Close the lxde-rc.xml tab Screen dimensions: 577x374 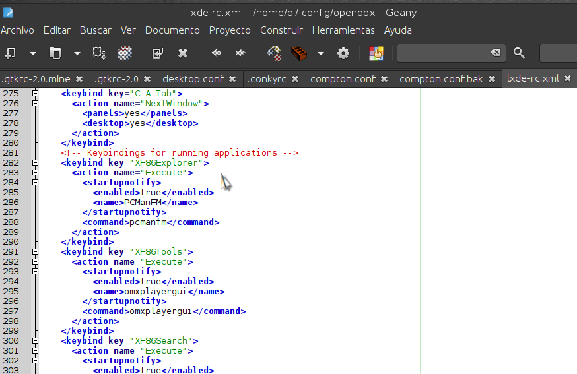568,78
